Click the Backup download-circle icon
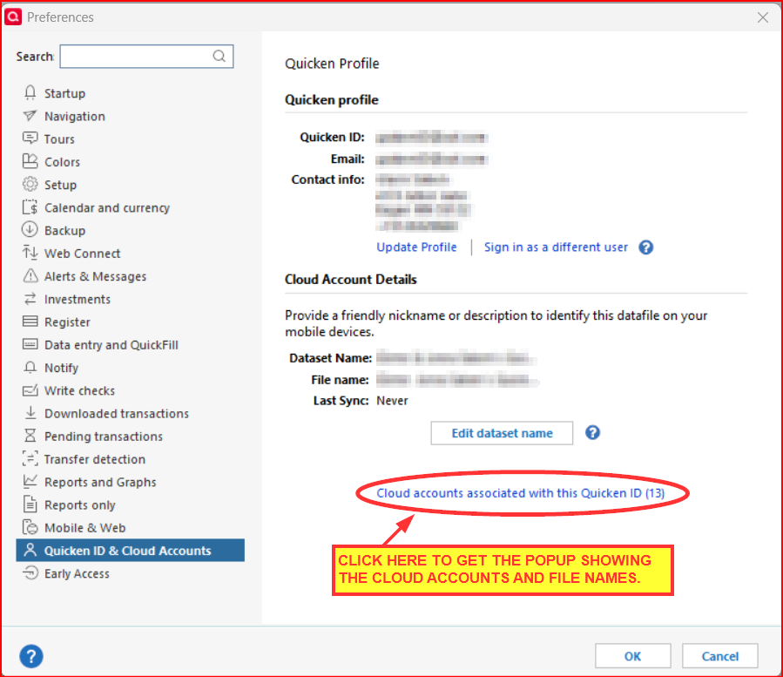The width and height of the screenshot is (783, 677). click(x=30, y=230)
